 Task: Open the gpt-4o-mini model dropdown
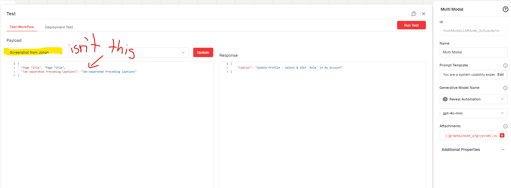click(x=502, y=113)
